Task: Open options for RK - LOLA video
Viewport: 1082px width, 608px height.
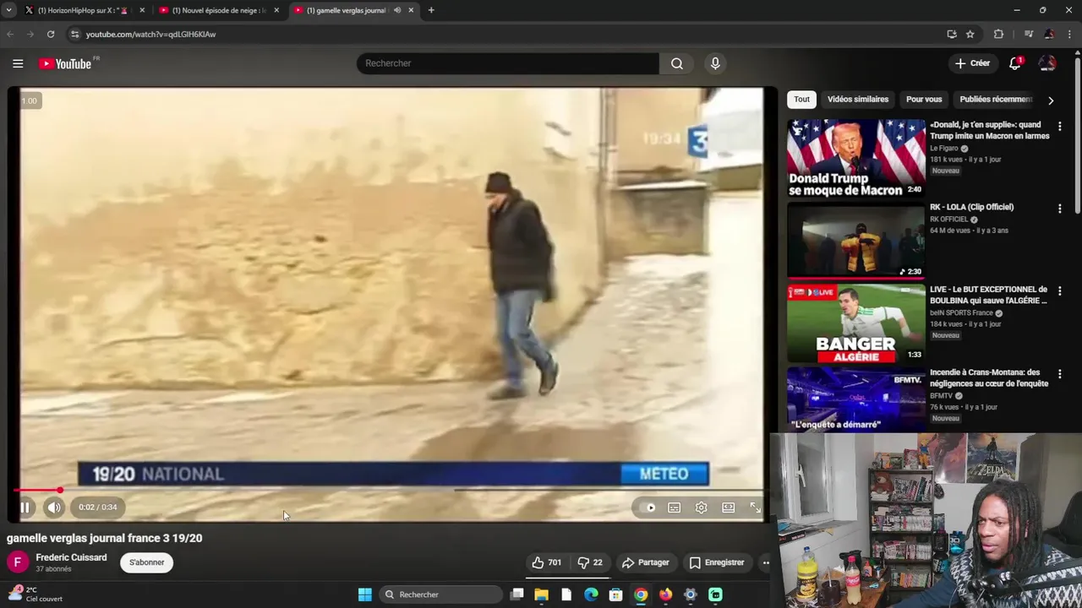Action: click(x=1060, y=209)
